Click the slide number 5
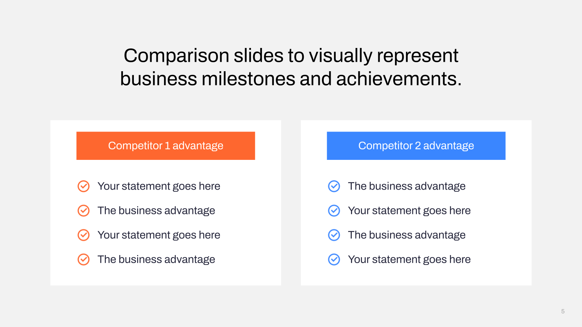Screen dimensions: 582x327 563,311
